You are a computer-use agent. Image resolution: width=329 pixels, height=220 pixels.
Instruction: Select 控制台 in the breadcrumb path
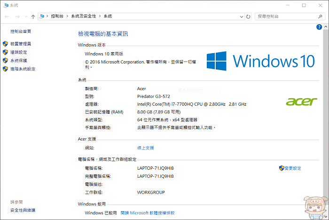[x=57, y=16]
